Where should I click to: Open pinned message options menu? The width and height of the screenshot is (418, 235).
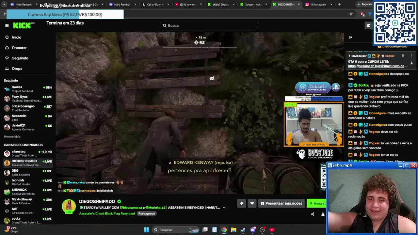pos(411,56)
